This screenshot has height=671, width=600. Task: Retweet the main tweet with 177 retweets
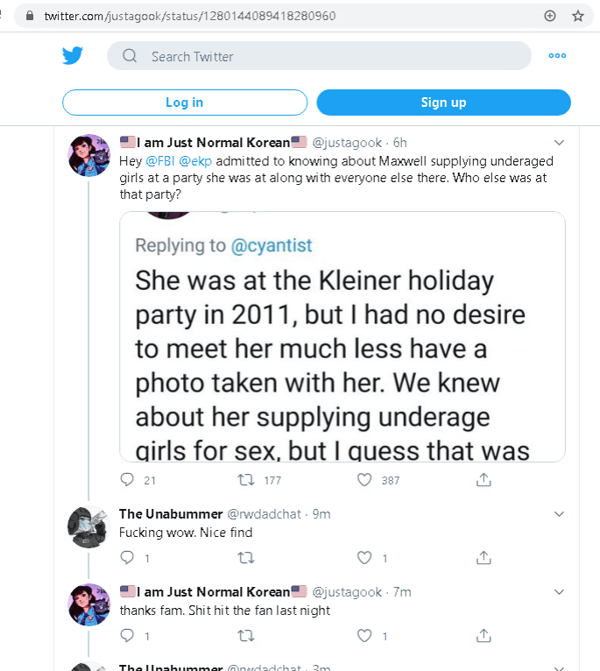point(246,480)
